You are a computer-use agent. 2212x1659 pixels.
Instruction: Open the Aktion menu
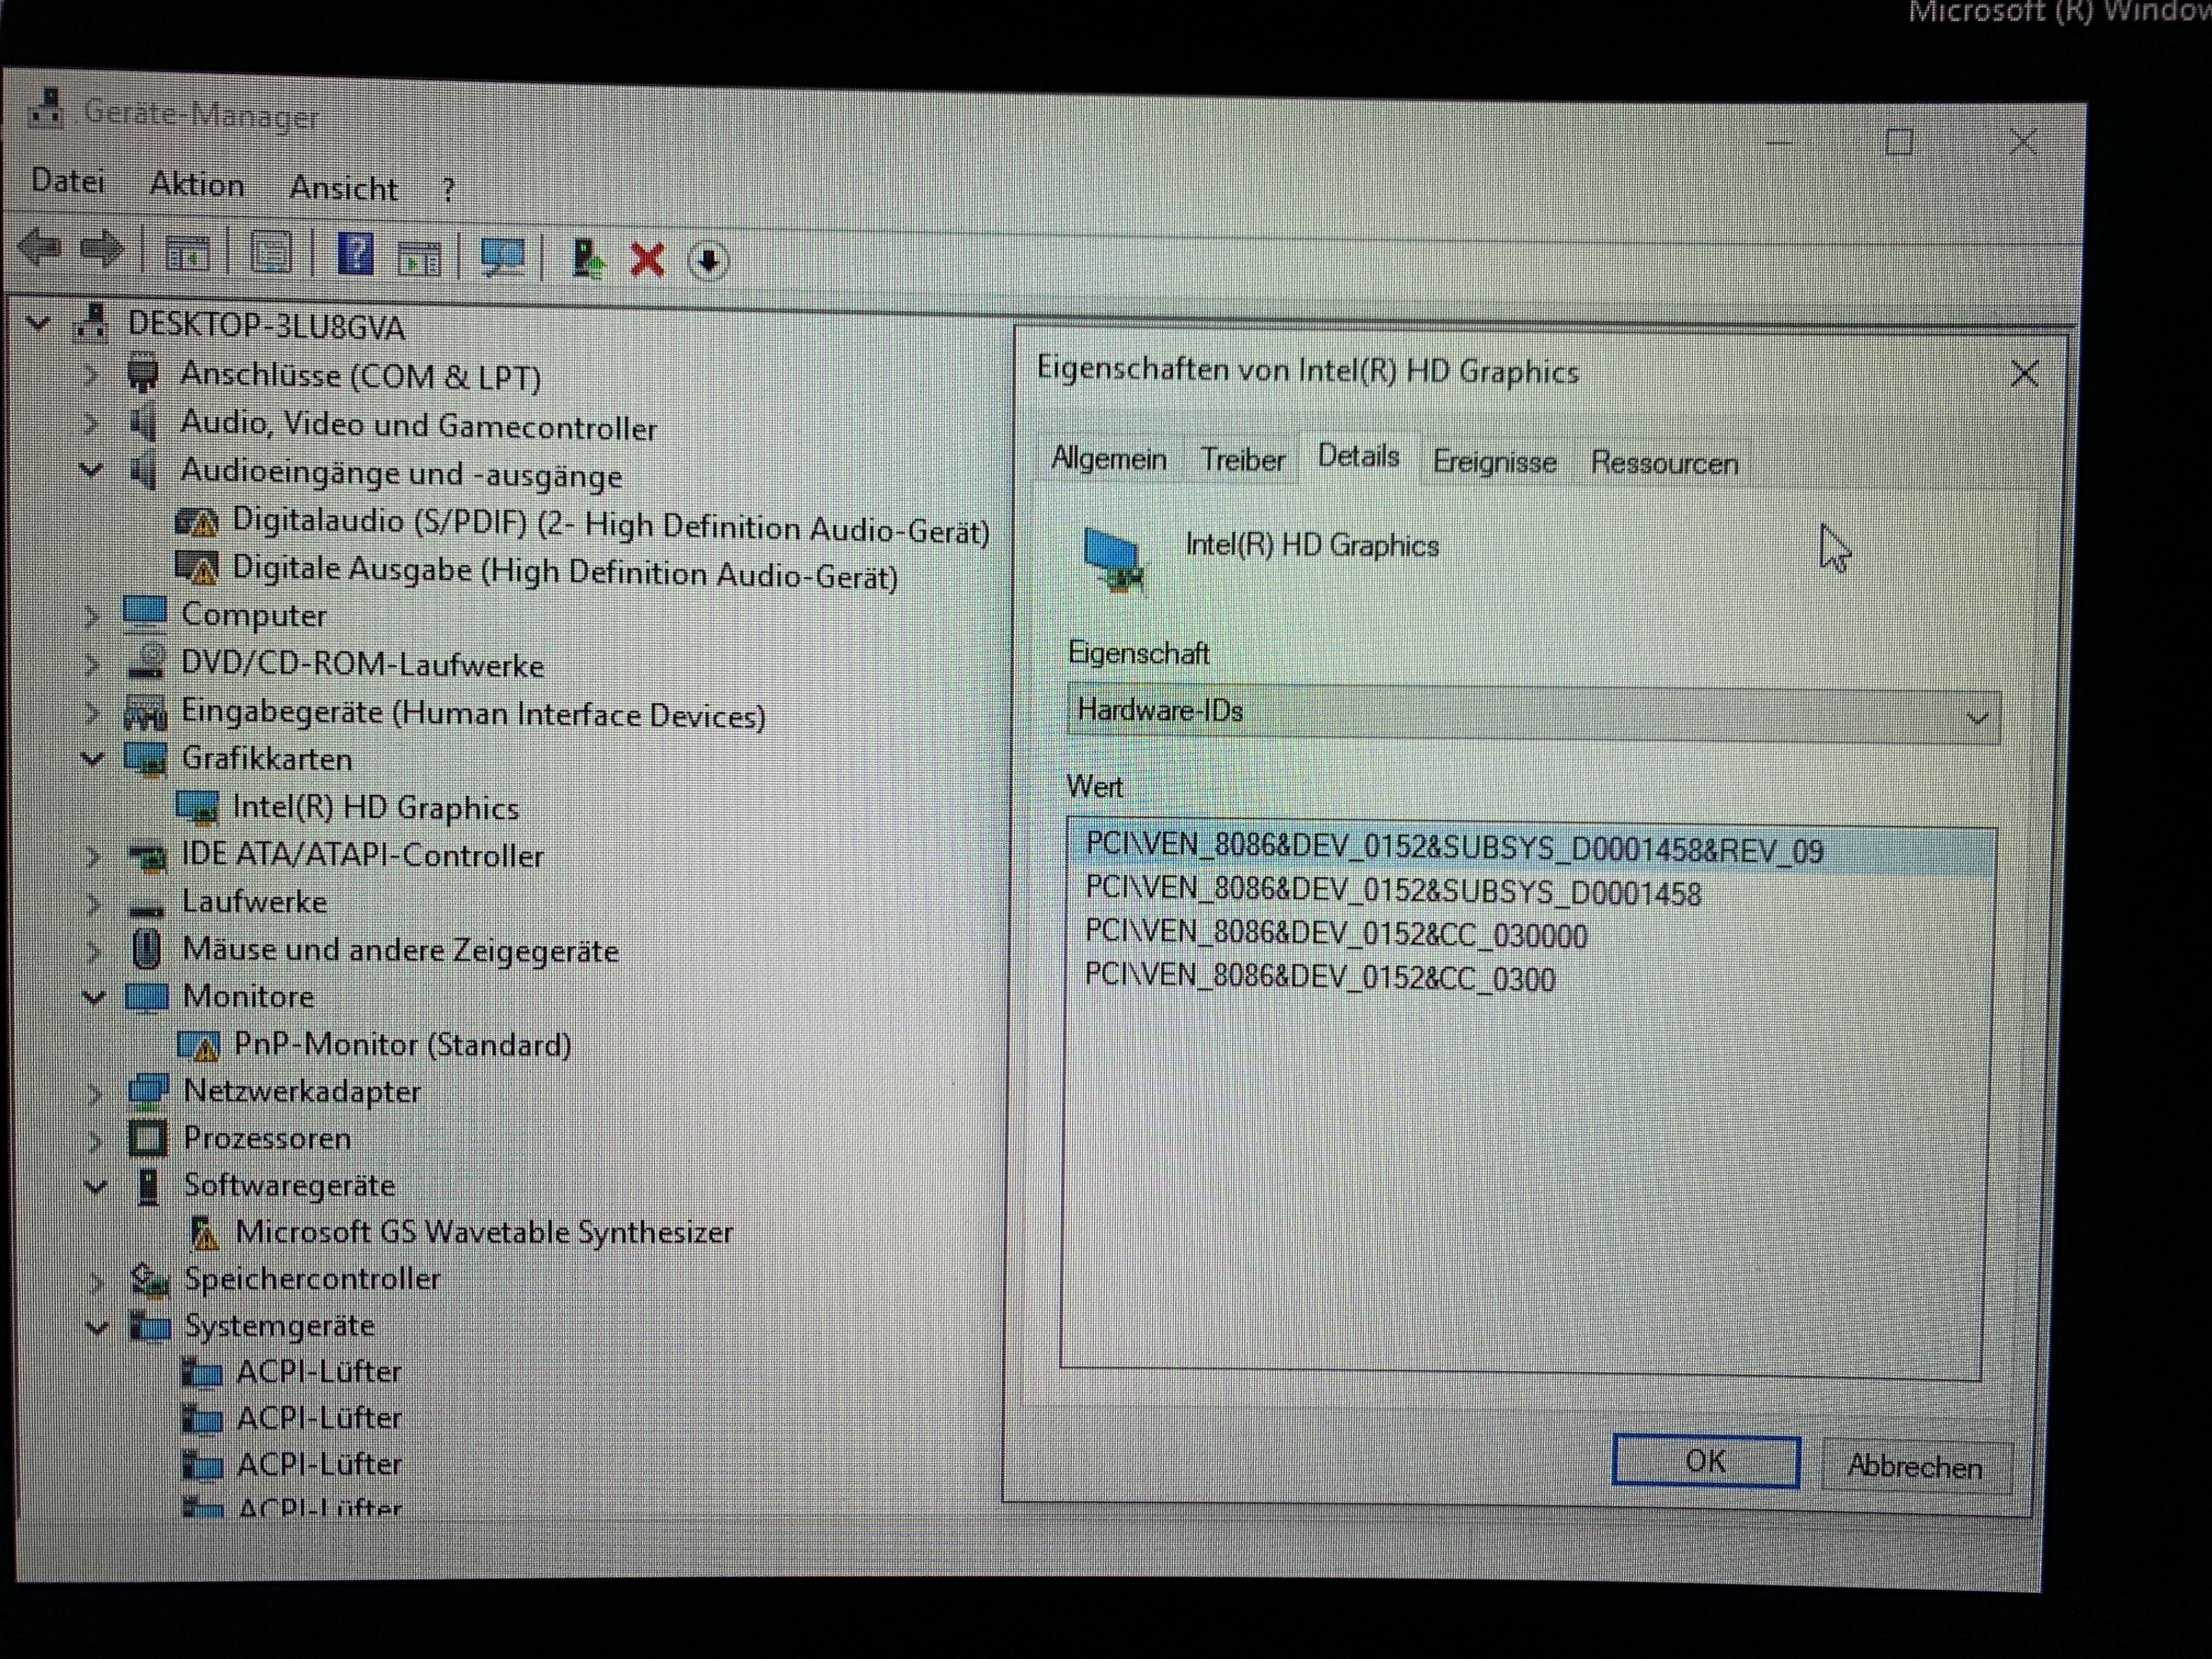(x=196, y=185)
